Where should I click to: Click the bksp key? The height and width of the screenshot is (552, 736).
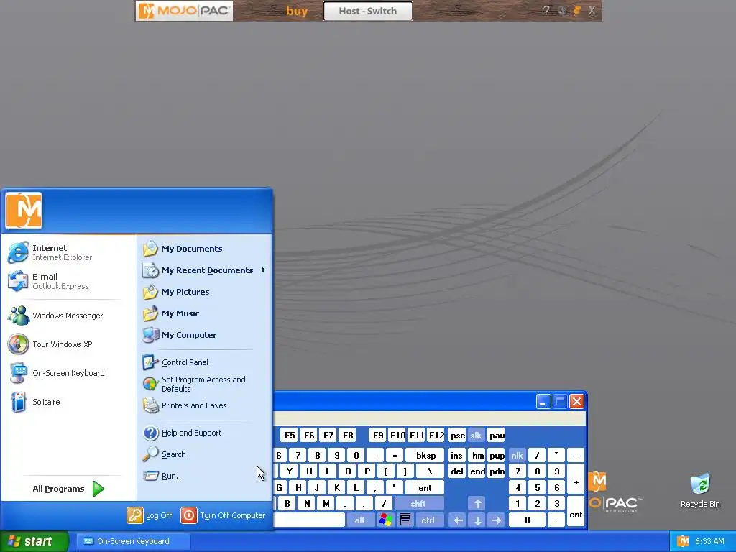point(425,455)
